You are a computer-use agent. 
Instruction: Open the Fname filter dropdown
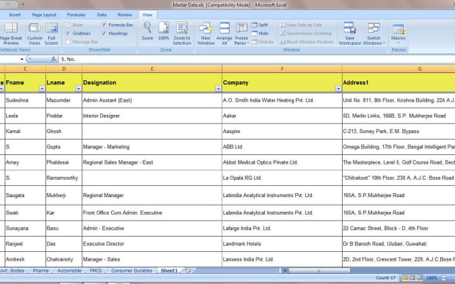42,89
